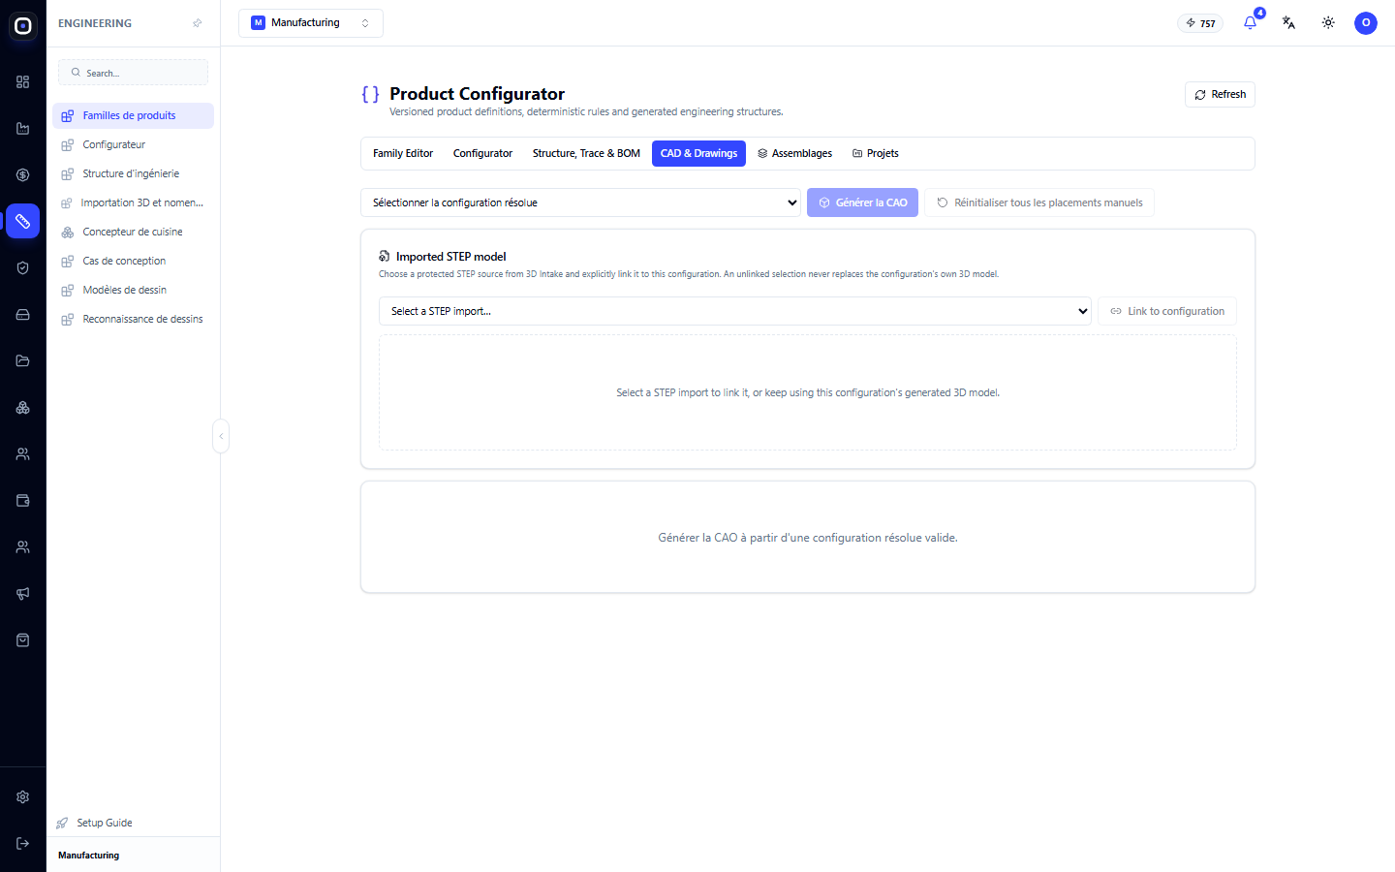Click 'Réinitialiser tous les placements manuels' button
The image size is (1395, 872).
[1039, 202]
